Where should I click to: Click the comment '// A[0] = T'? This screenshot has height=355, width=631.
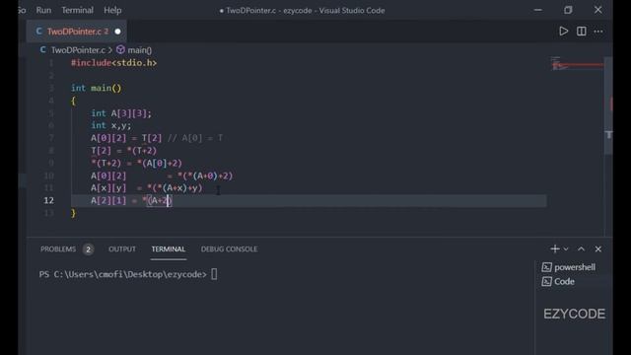tap(195, 138)
